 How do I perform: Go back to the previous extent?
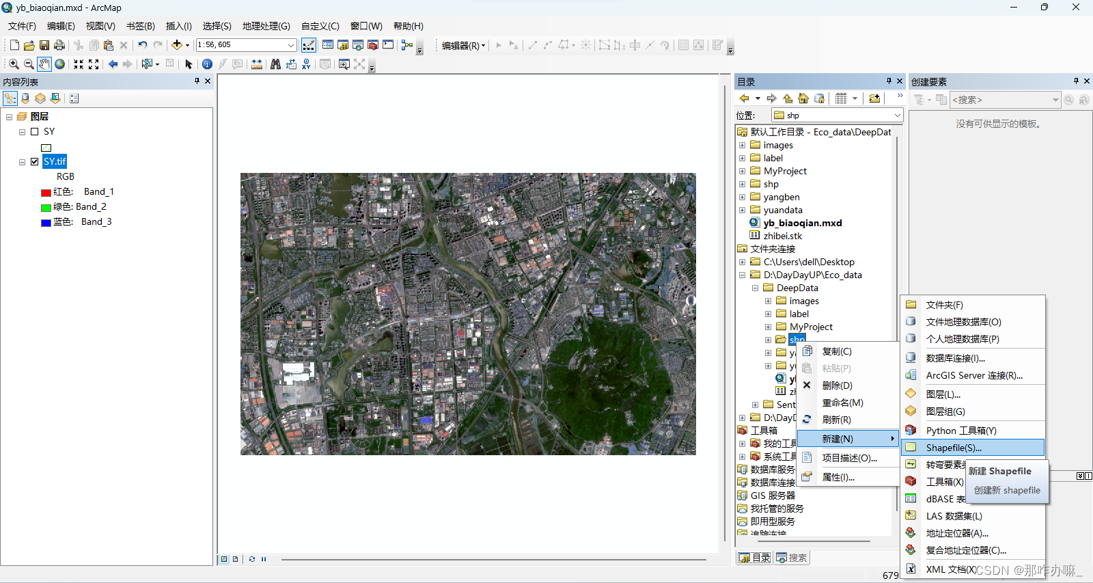[x=113, y=64]
